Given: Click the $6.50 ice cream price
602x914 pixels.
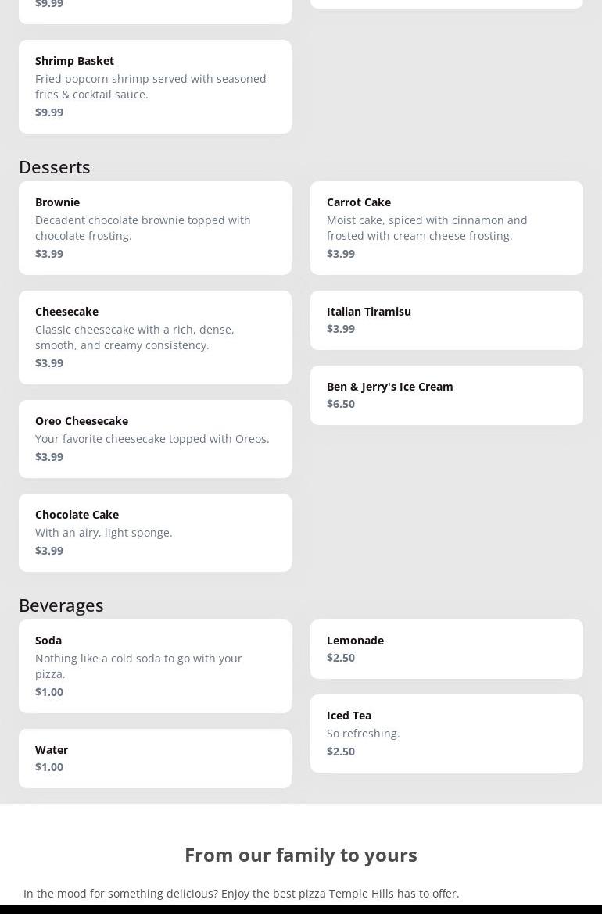Looking at the screenshot, I should (341, 404).
